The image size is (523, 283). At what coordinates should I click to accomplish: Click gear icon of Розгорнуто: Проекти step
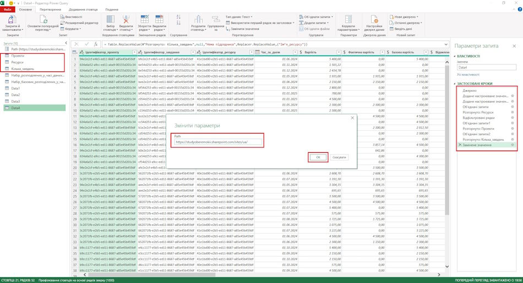[x=513, y=129]
